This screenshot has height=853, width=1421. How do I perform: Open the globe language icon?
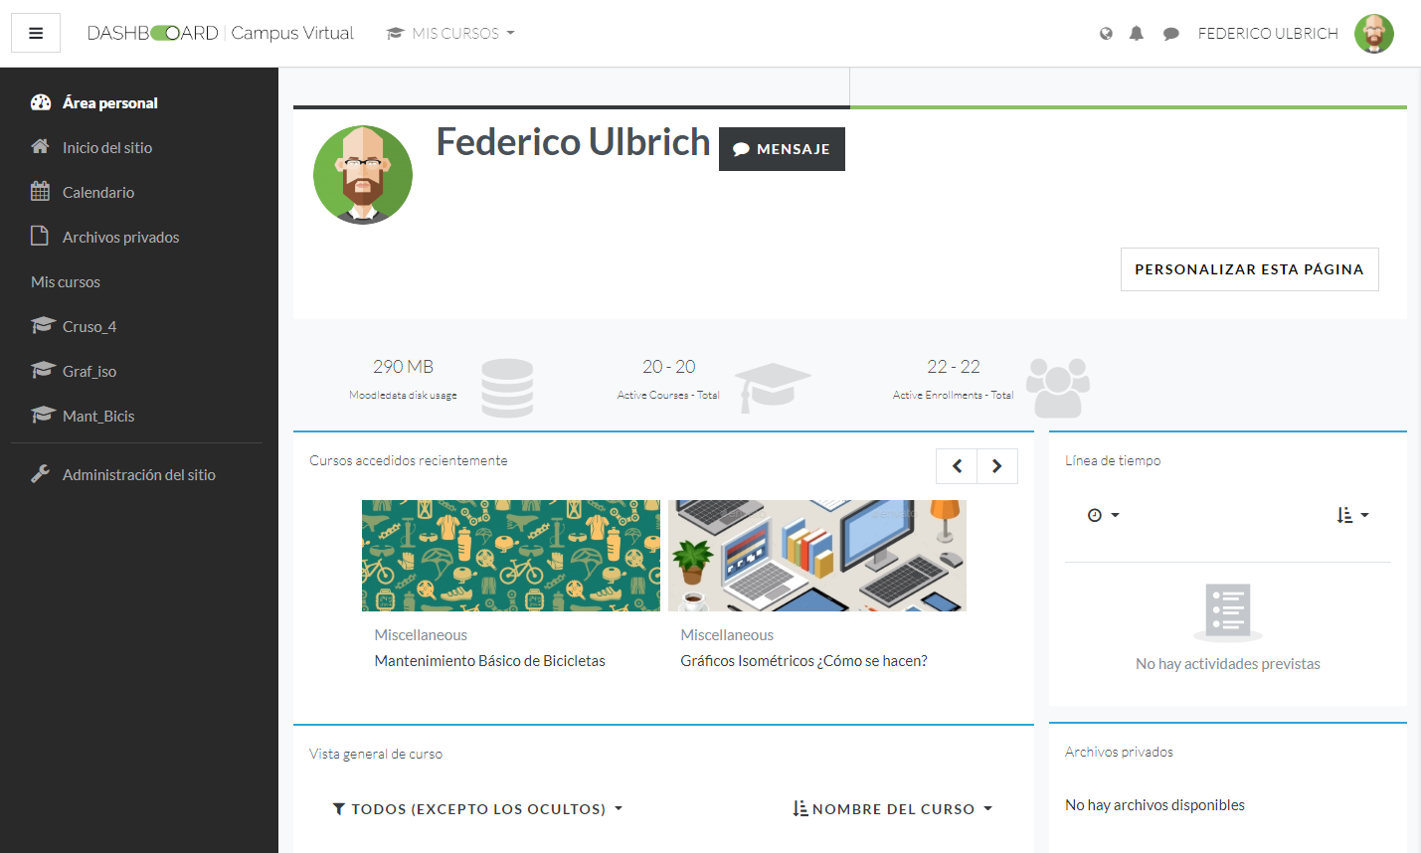point(1106,34)
